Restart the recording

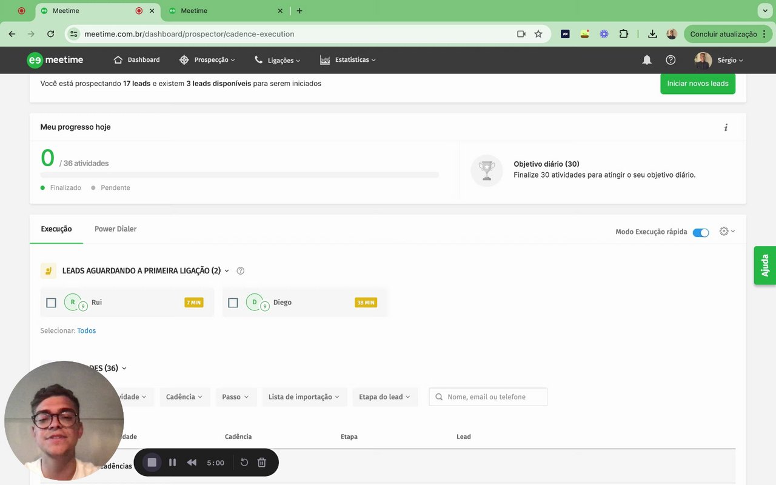click(x=244, y=463)
